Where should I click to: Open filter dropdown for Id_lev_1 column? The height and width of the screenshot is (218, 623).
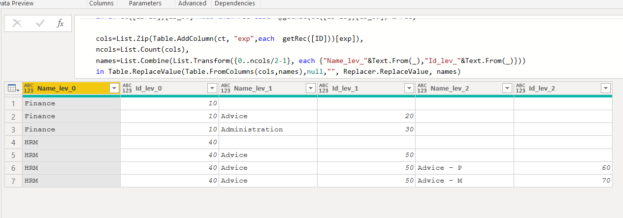[409, 88]
